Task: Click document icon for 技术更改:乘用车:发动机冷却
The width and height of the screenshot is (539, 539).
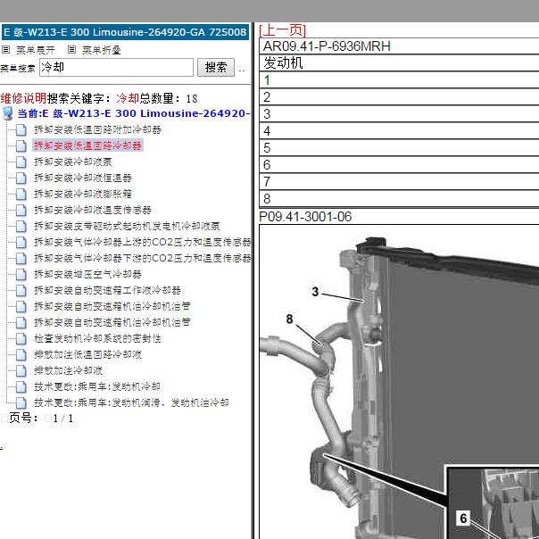Action: [x=21, y=386]
